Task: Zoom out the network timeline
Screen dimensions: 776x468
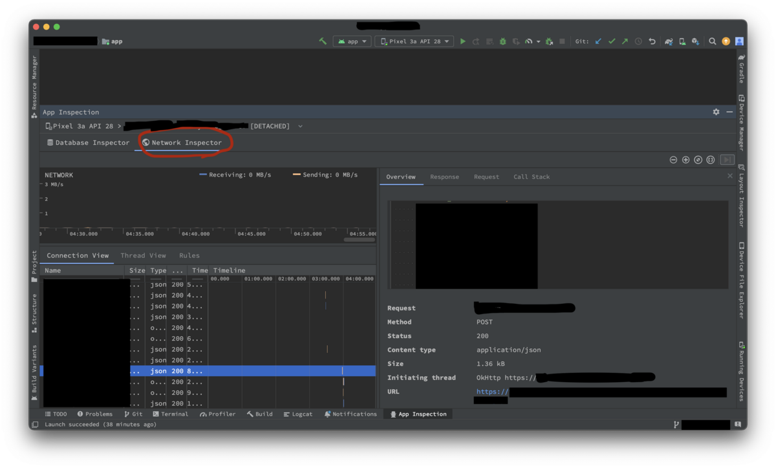Action: (x=673, y=160)
